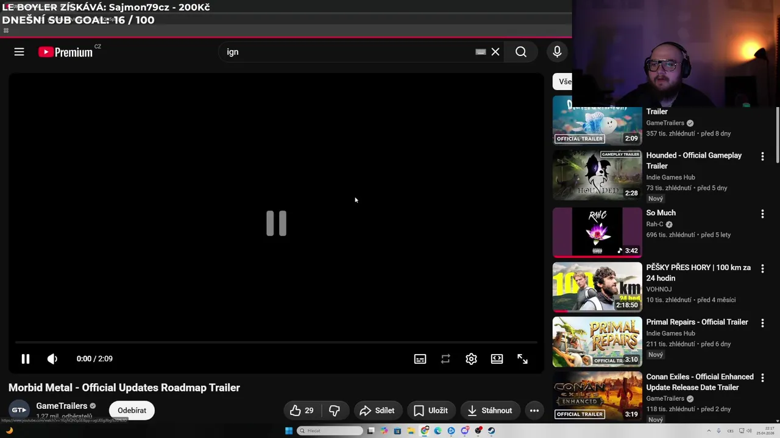Switch to Chrome on taskbar

(424, 431)
